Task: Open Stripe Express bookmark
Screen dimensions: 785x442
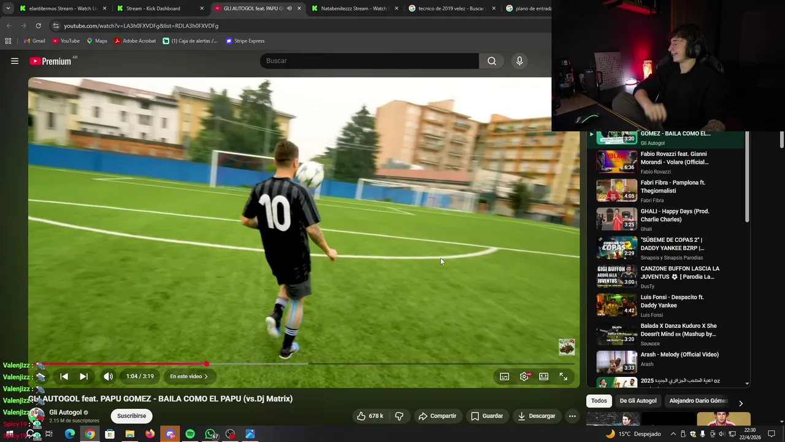Action: [x=245, y=41]
